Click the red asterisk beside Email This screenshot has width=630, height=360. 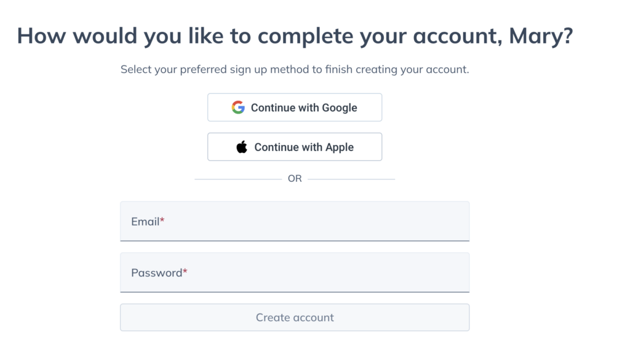pyautogui.click(x=162, y=220)
